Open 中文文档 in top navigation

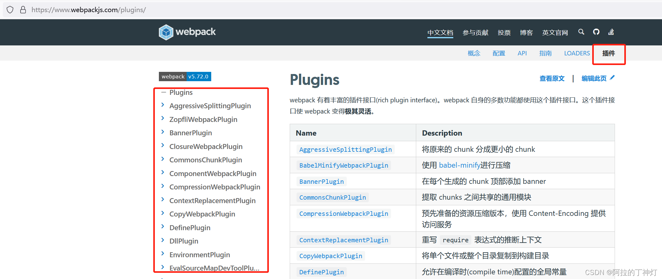tap(440, 33)
